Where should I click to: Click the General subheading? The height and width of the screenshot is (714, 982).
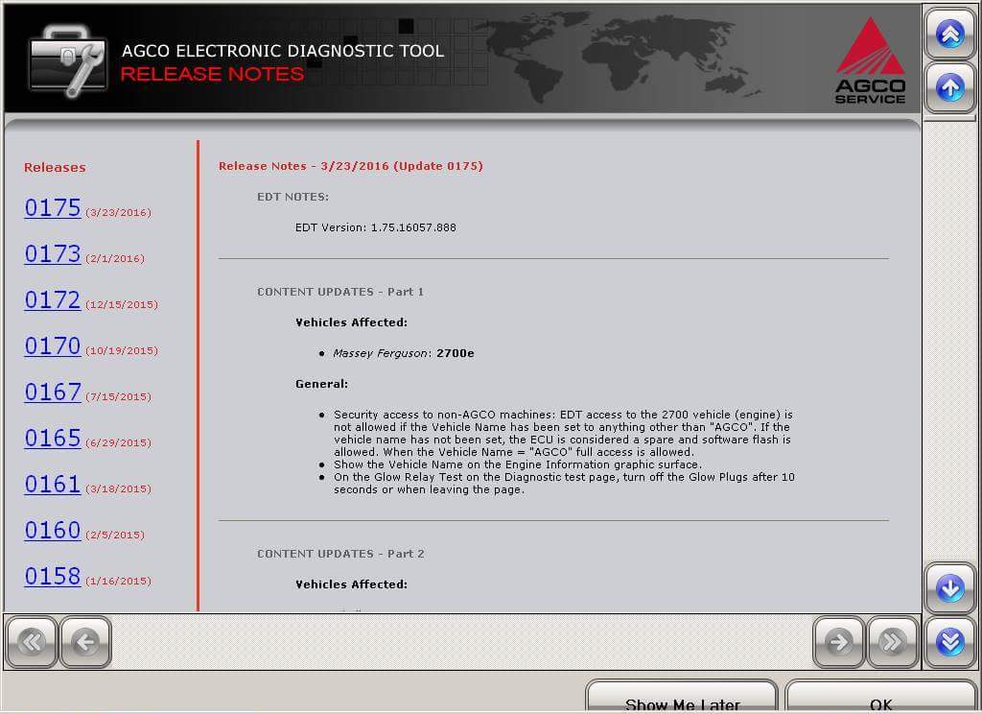pos(322,384)
